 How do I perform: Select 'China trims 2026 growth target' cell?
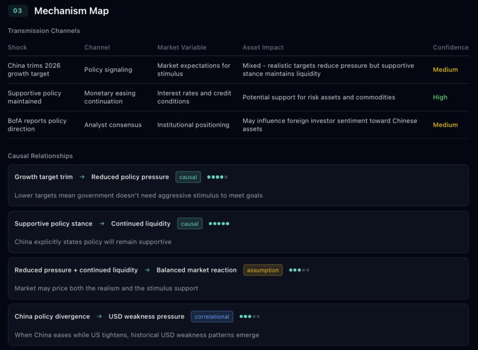click(34, 70)
